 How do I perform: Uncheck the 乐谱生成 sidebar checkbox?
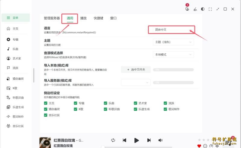coord(135,109)
